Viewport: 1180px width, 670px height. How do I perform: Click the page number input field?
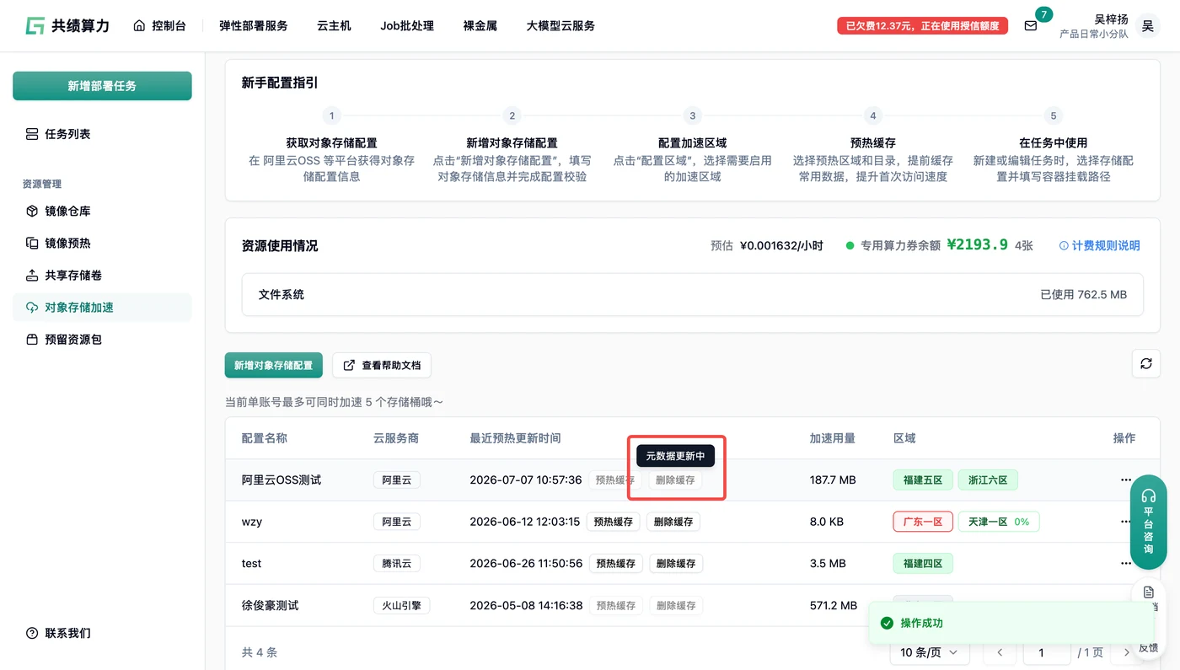point(1047,652)
